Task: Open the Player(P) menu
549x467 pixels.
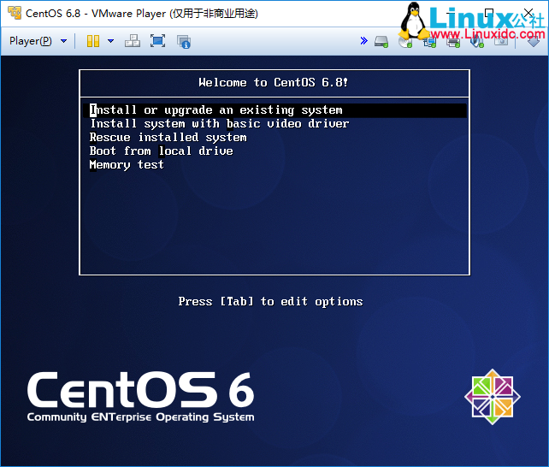Action: pyautogui.click(x=31, y=40)
